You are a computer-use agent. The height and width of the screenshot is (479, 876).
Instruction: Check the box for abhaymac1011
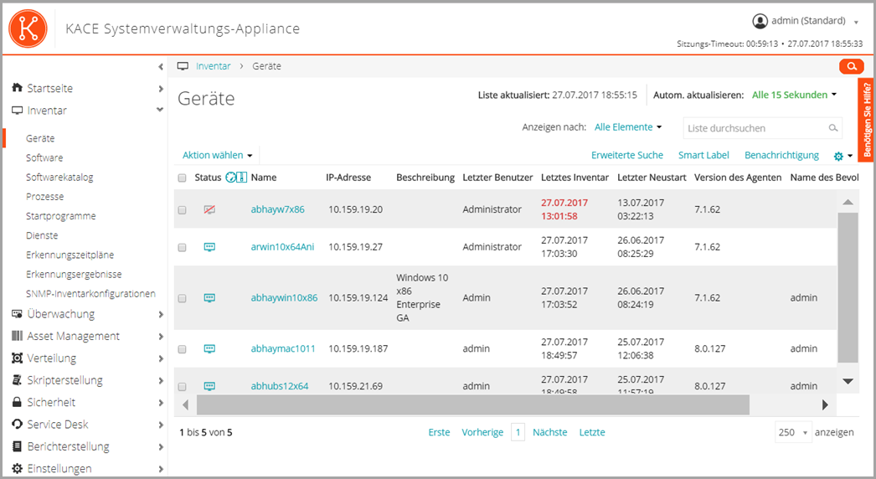(x=182, y=349)
